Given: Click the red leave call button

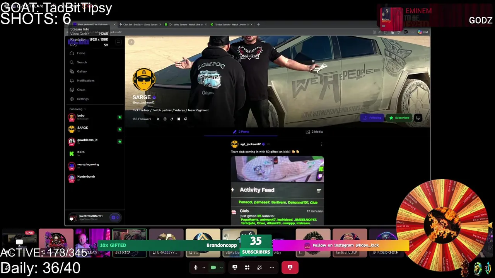Looking at the screenshot, I should click(x=290, y=267).
